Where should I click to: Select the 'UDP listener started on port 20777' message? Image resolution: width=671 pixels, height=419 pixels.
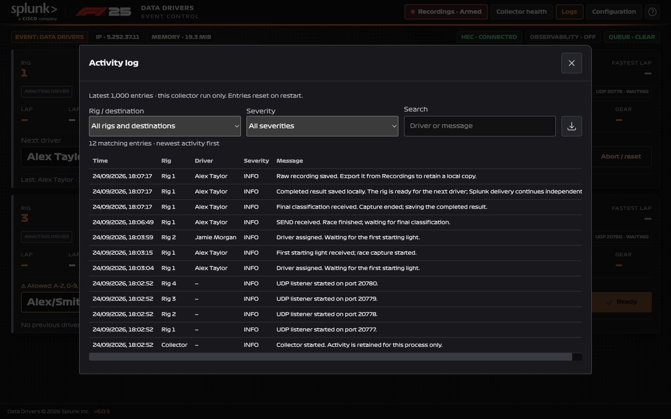(x=326, y=330)
